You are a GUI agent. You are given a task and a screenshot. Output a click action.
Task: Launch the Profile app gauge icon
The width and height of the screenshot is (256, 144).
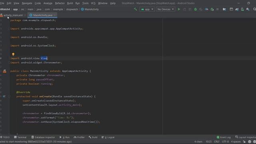pos(206,9)
